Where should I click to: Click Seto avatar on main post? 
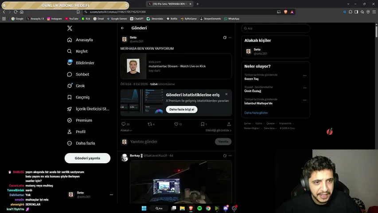(125, 39)
